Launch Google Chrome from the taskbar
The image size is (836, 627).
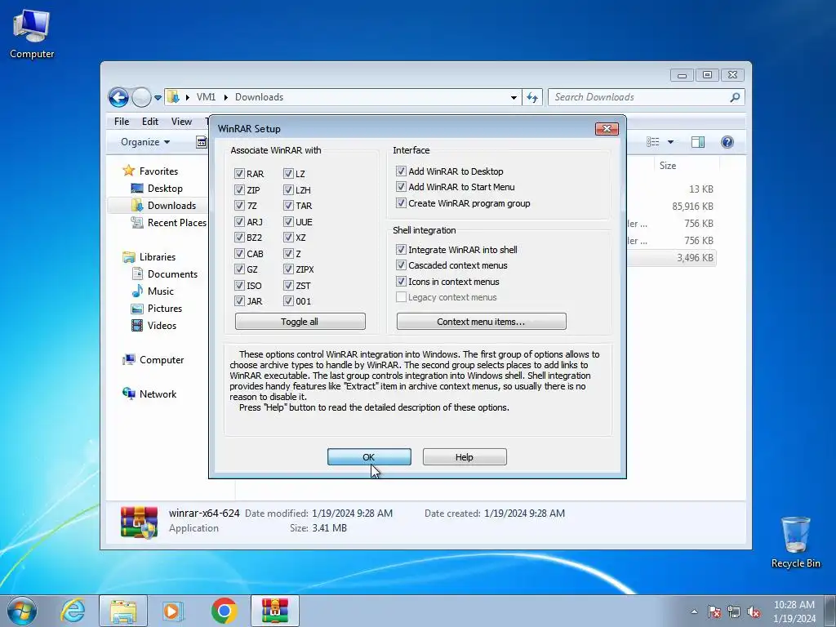click(224, 611)
